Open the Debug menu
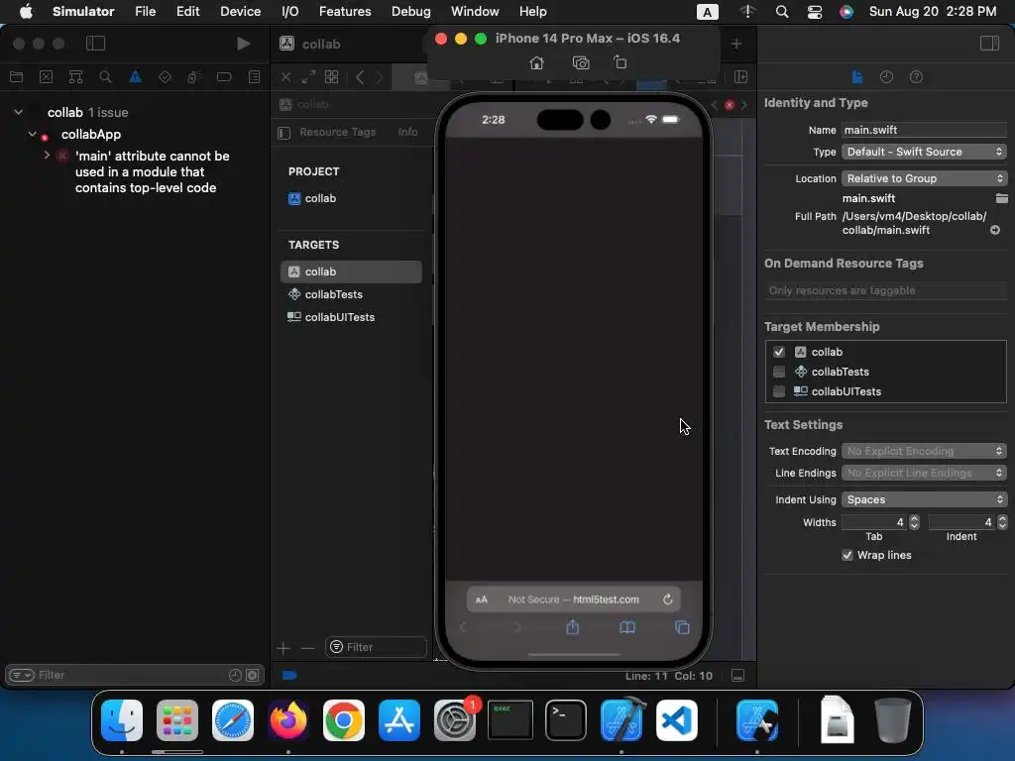The image size is (1015, 761). pos(411,11)
